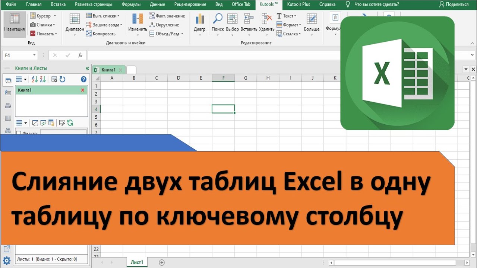Screen dimensions: 477x268
Task: Click Факт. значение (to actual) tool
Action: click(167, 16)
